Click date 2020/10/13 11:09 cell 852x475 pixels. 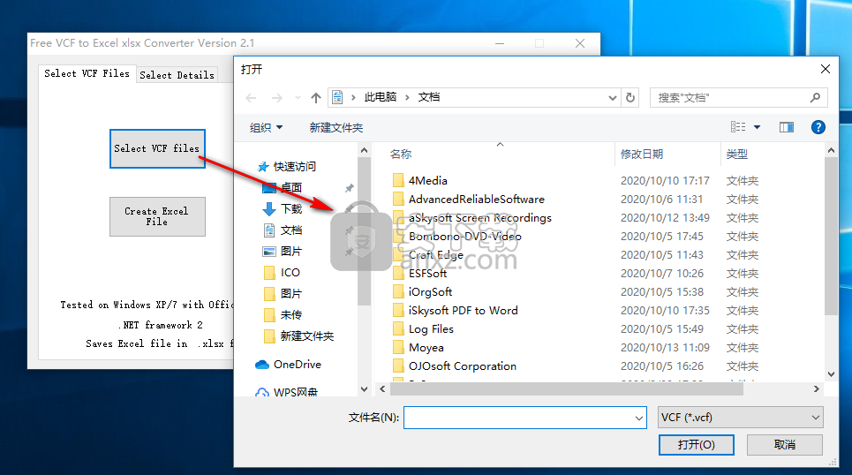click(x=666, y=347)
